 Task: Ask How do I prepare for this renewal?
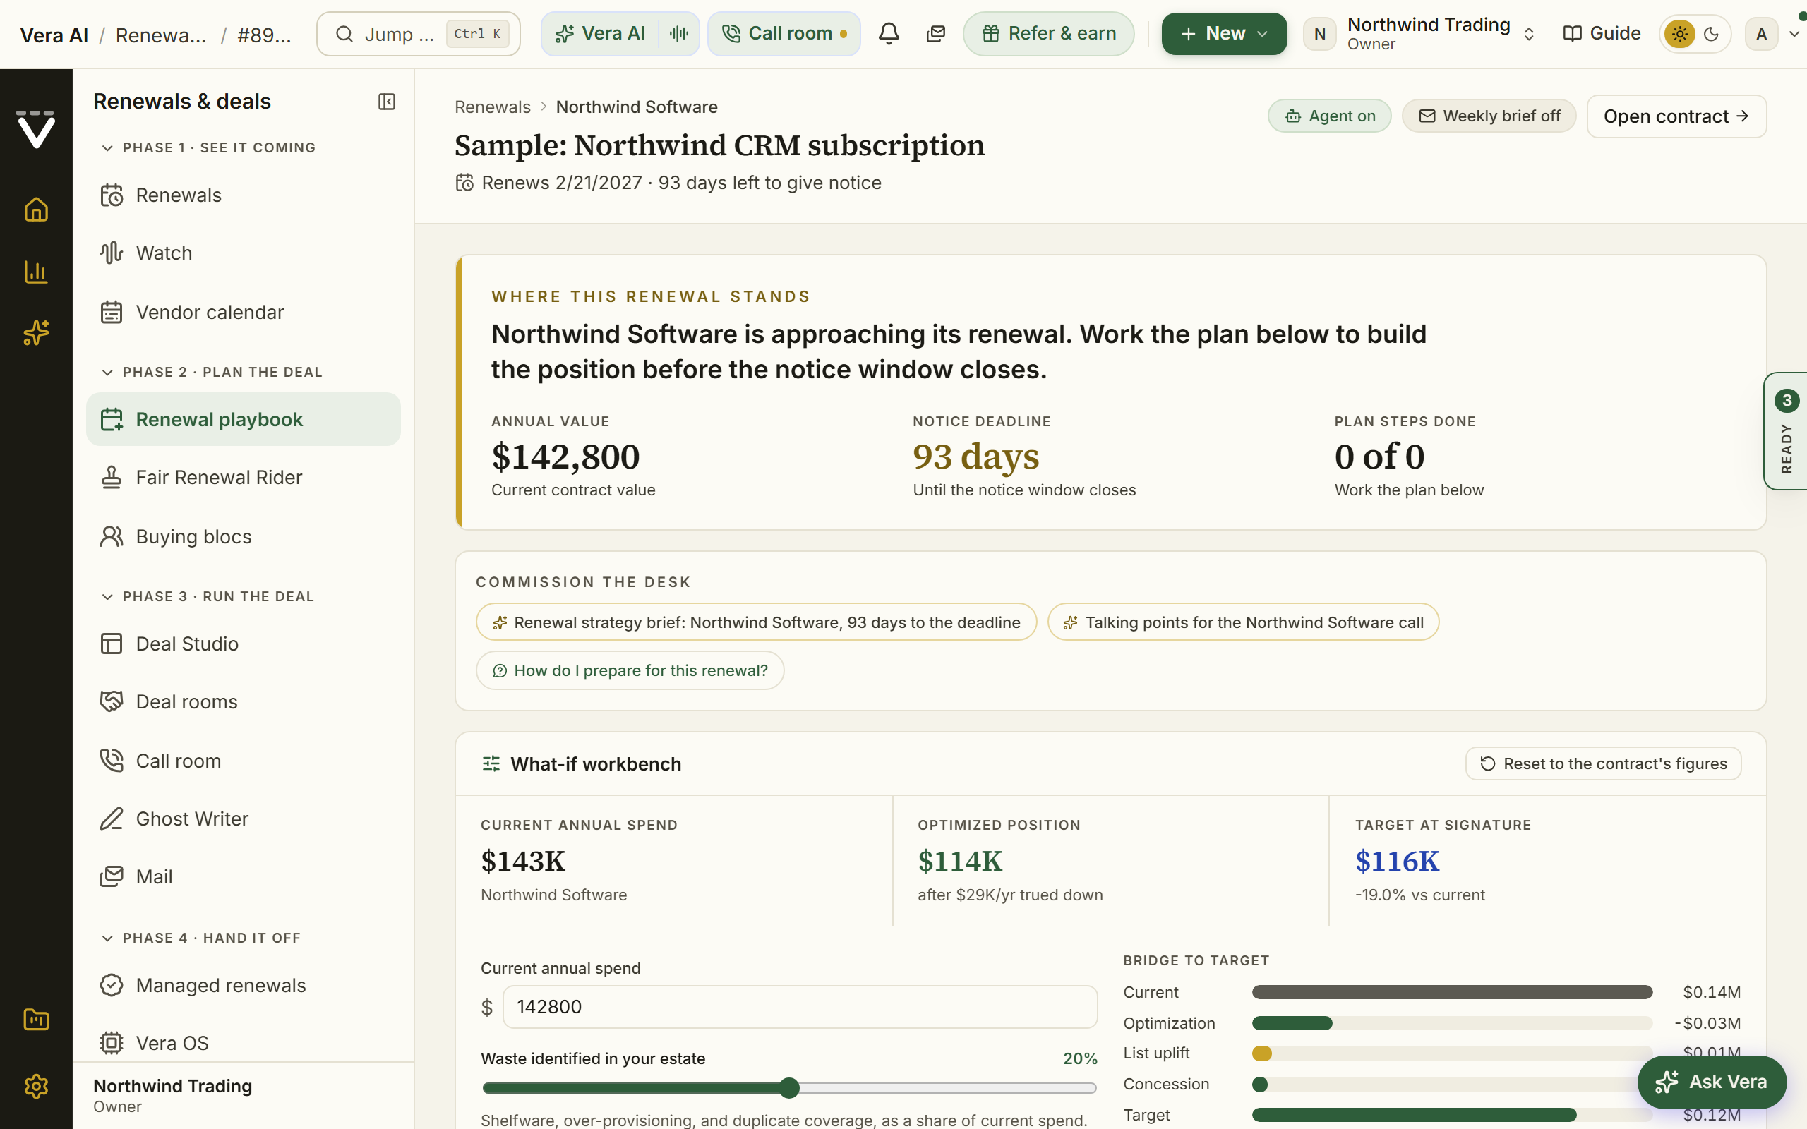[x=630, y=670]
